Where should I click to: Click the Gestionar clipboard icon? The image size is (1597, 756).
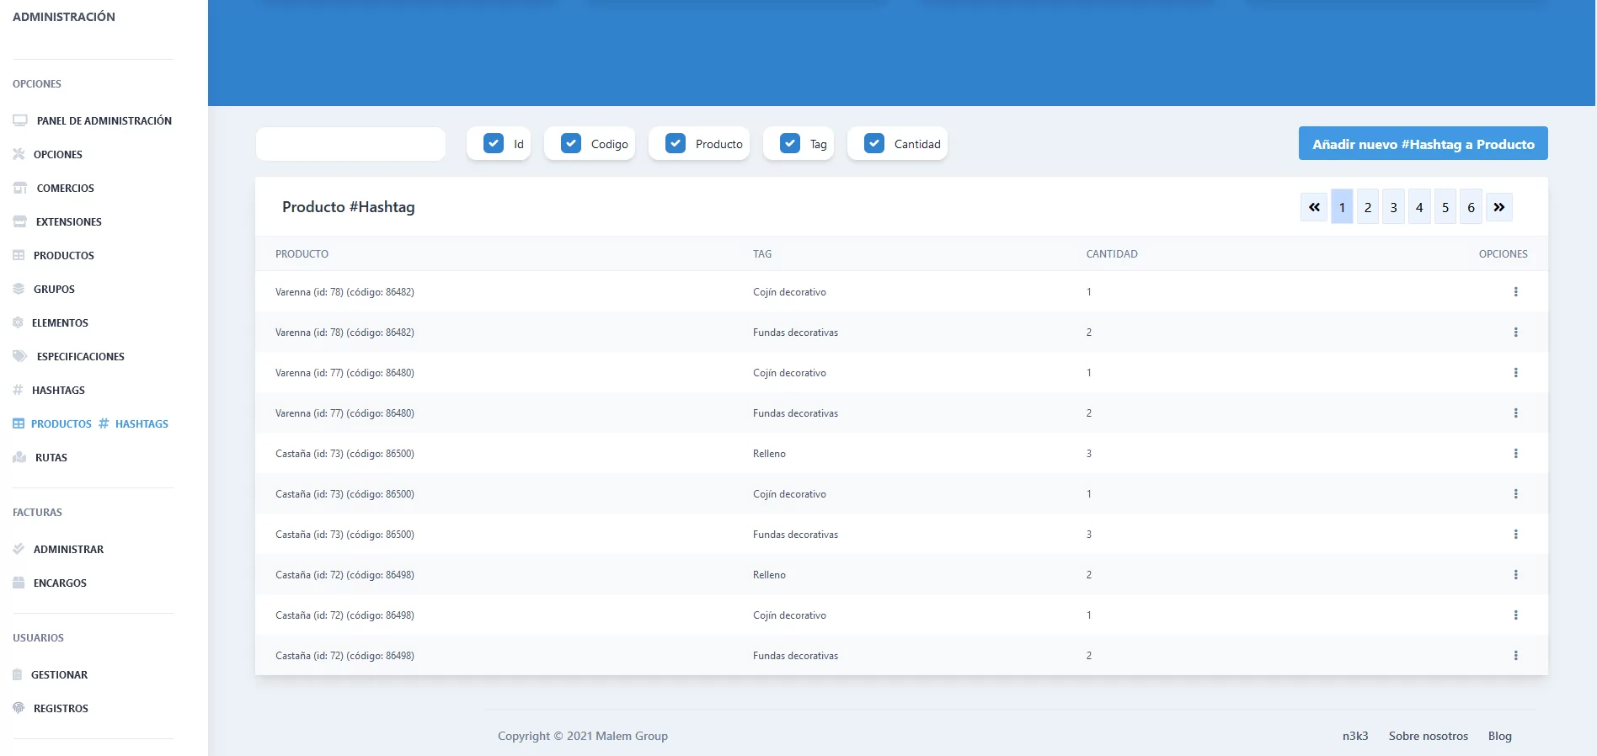(18, 674)
